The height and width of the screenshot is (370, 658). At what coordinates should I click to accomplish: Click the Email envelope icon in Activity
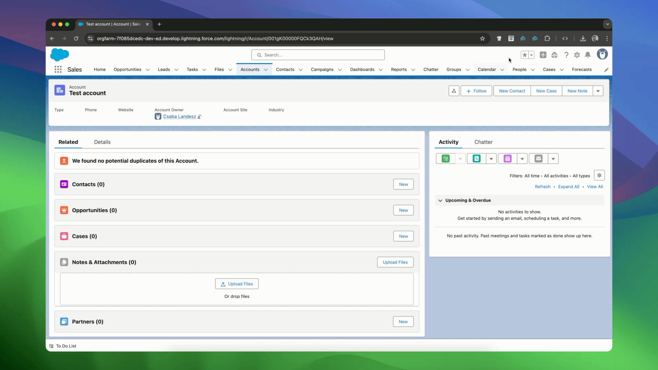coord(538,159)
